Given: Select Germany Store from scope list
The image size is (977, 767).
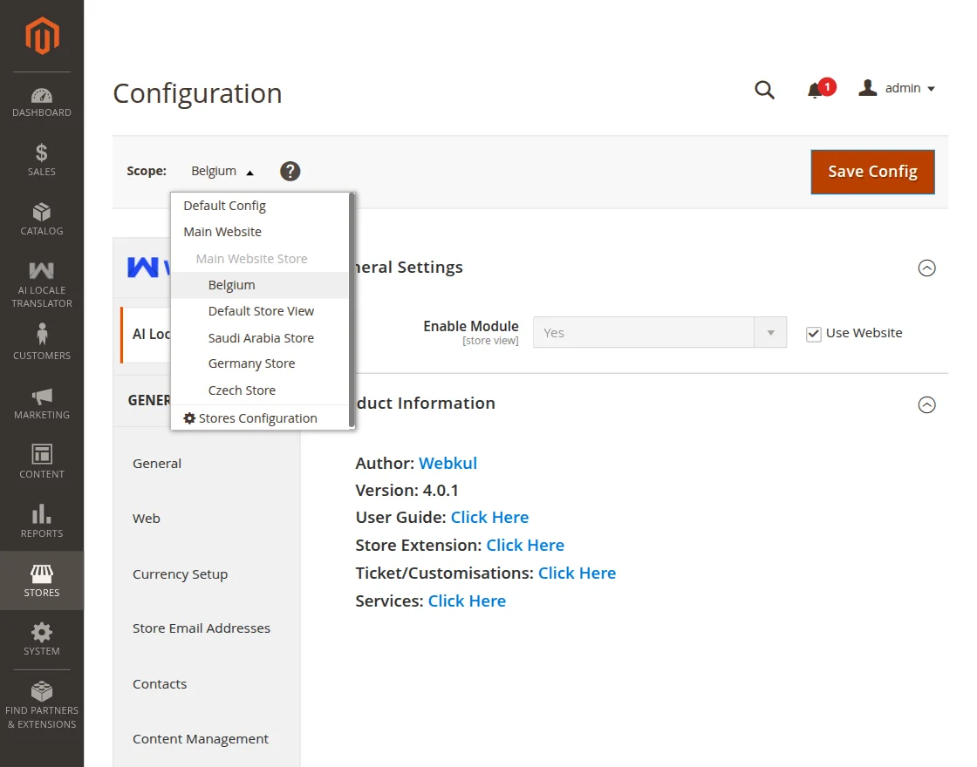Looking at the screenshot, I should pyautogui.click(x=251, y=364).
